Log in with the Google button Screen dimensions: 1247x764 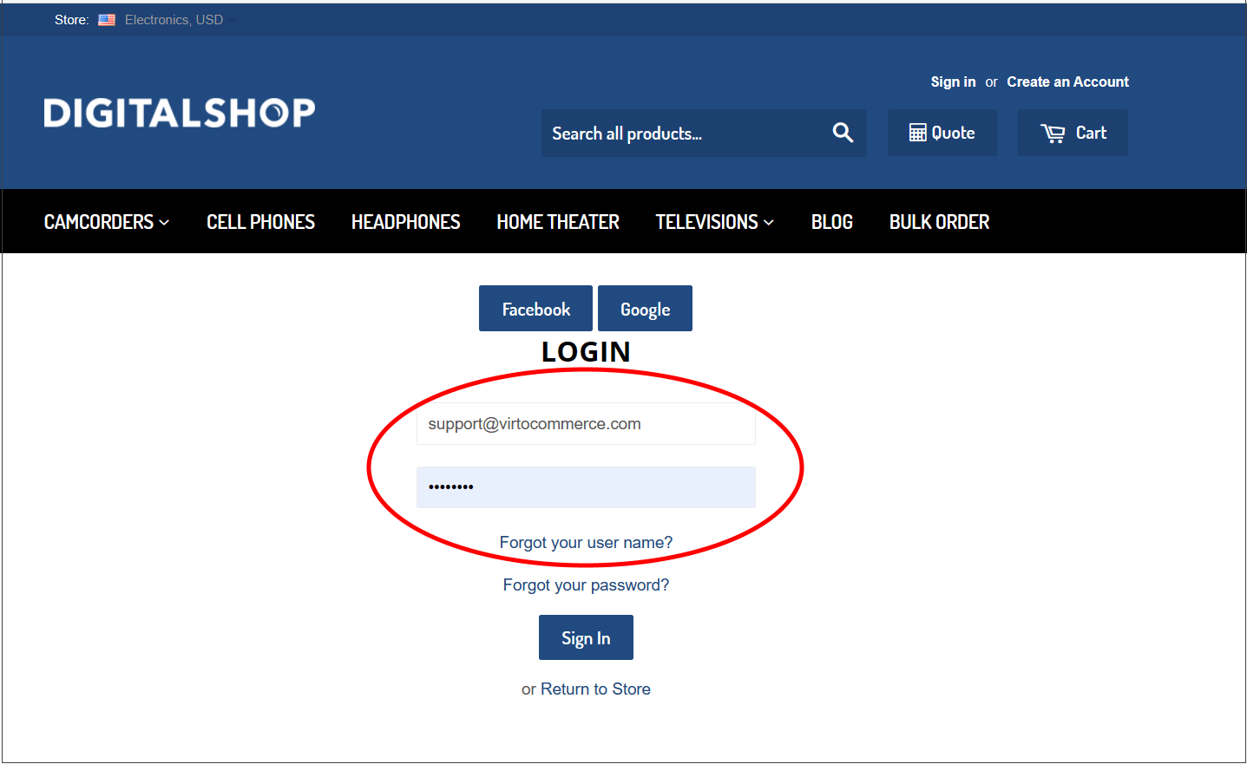[x=645, y=309]
